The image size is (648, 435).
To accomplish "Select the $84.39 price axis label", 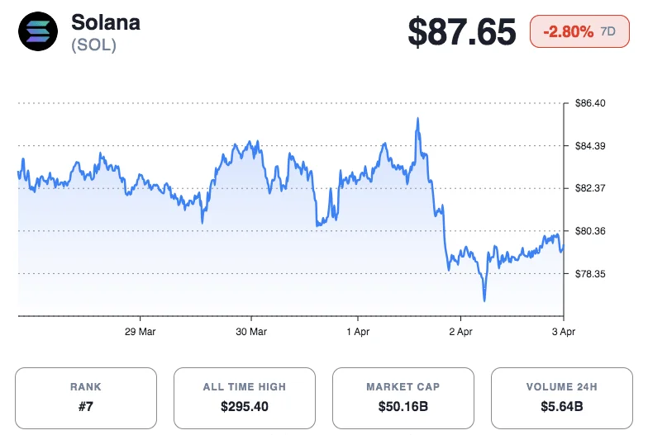I will [x=591, y=146].
